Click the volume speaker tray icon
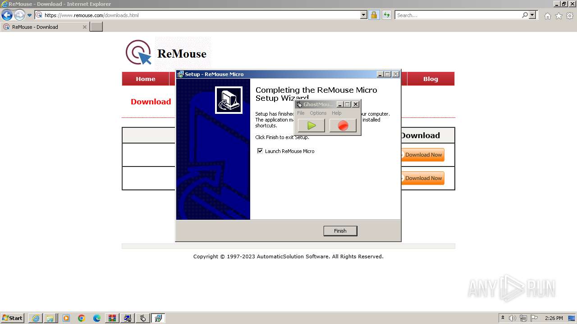This screenshot has height=324, width=577. click(513, 318)
